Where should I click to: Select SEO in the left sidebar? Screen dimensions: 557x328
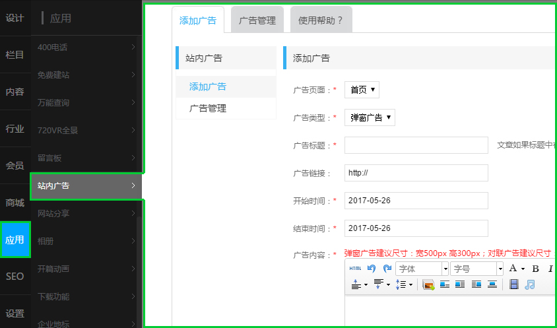coord(15,277)
